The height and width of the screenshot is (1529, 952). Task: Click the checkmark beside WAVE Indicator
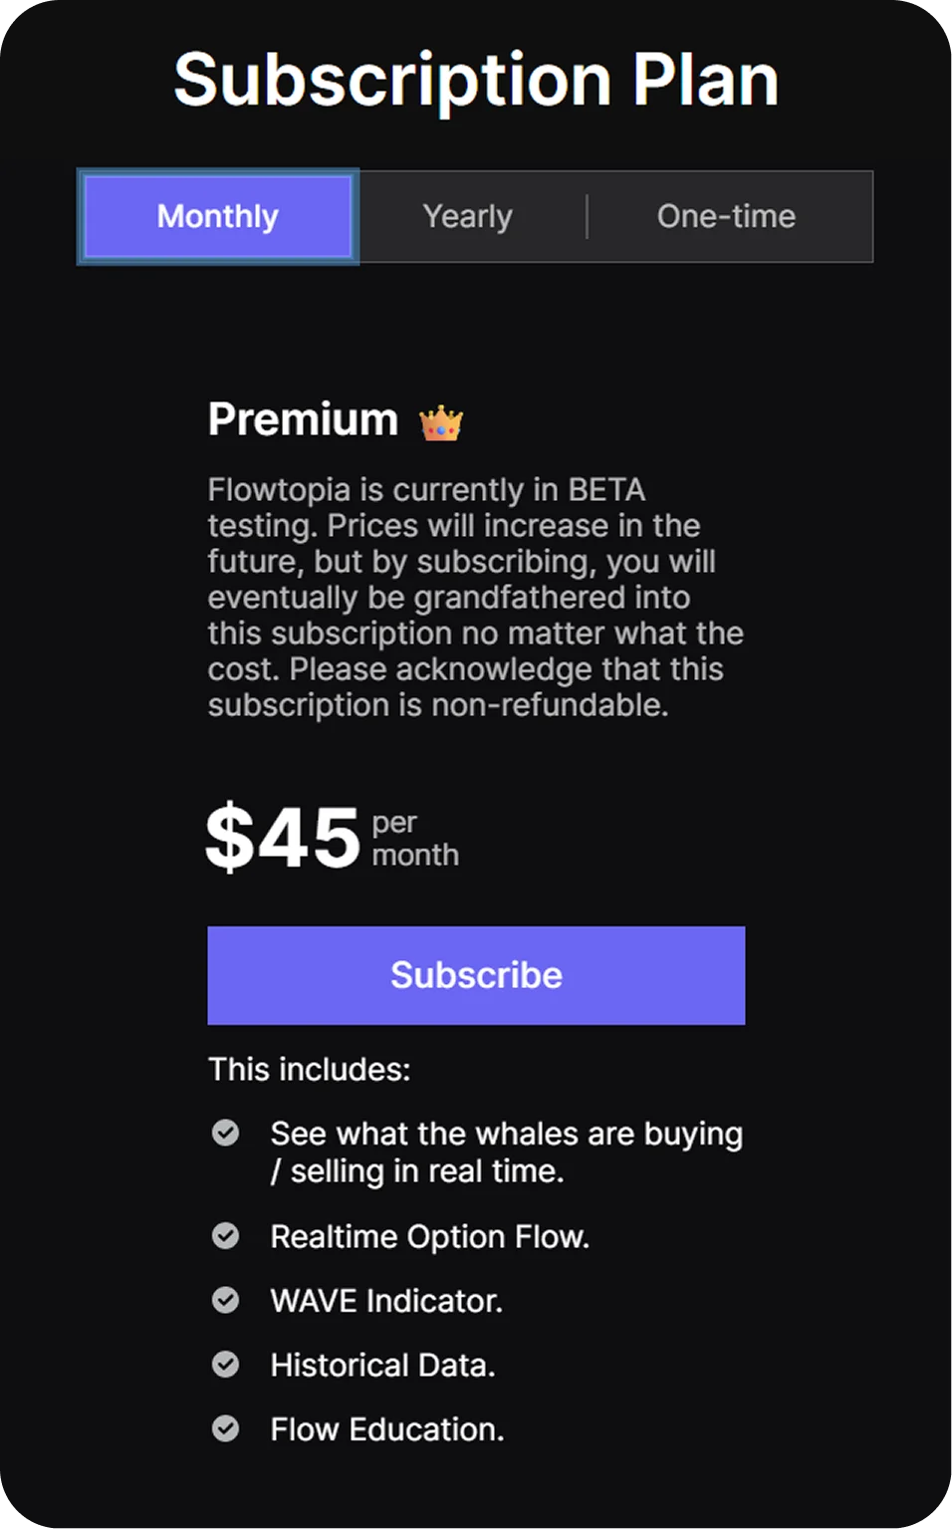(226, 1301)
